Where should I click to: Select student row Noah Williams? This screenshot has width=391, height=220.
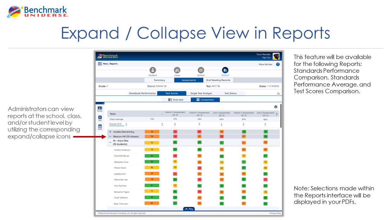click(193, 198)
